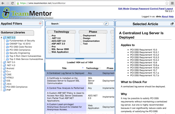Screen dimensions: 175x114
Task: Click inside the Search text field
Action: pyautogui.click(x=81, y=24)
